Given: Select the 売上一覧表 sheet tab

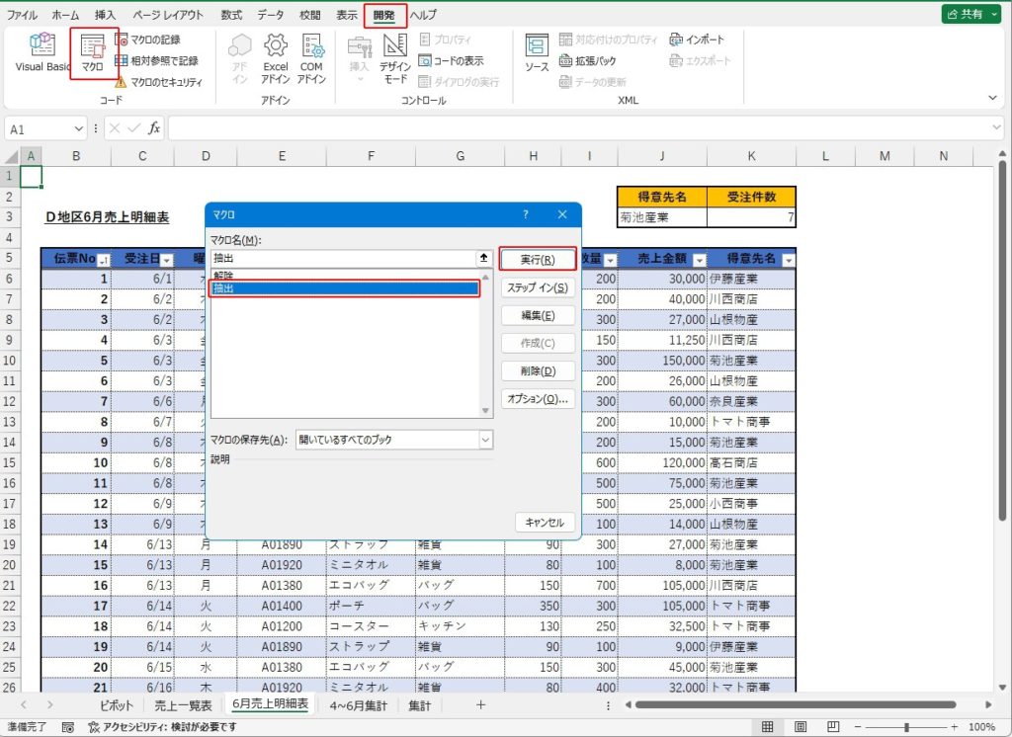Looking at the screenshot, I should click(x=183, y=705).
